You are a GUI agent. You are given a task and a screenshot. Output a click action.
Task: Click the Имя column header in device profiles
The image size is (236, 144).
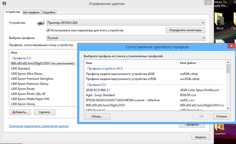pyautogui.click(x=43, y=53)
